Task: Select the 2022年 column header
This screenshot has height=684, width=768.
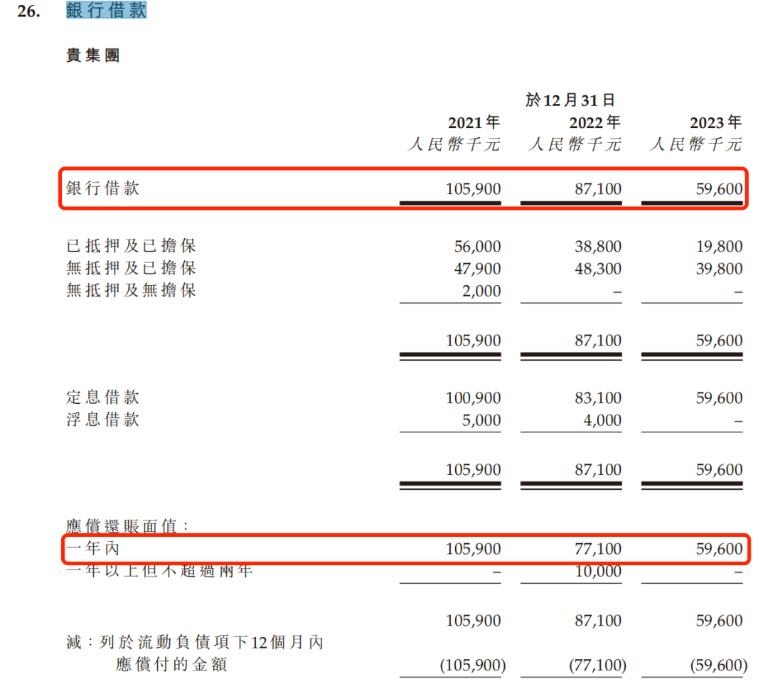Action: pos(594,122)
